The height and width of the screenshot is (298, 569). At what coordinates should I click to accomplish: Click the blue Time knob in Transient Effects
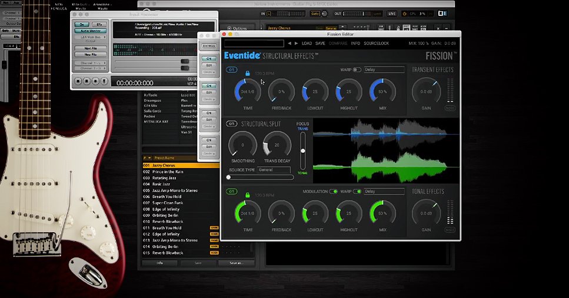click(x=248, y=91)
